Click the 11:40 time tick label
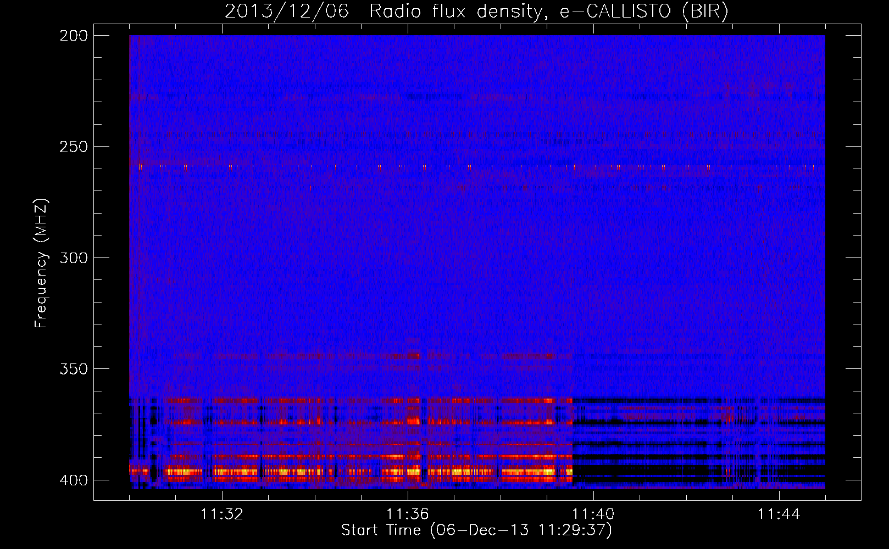Viewport: 889px width, 549px height. pyautogui.click(x=593, y=514)
